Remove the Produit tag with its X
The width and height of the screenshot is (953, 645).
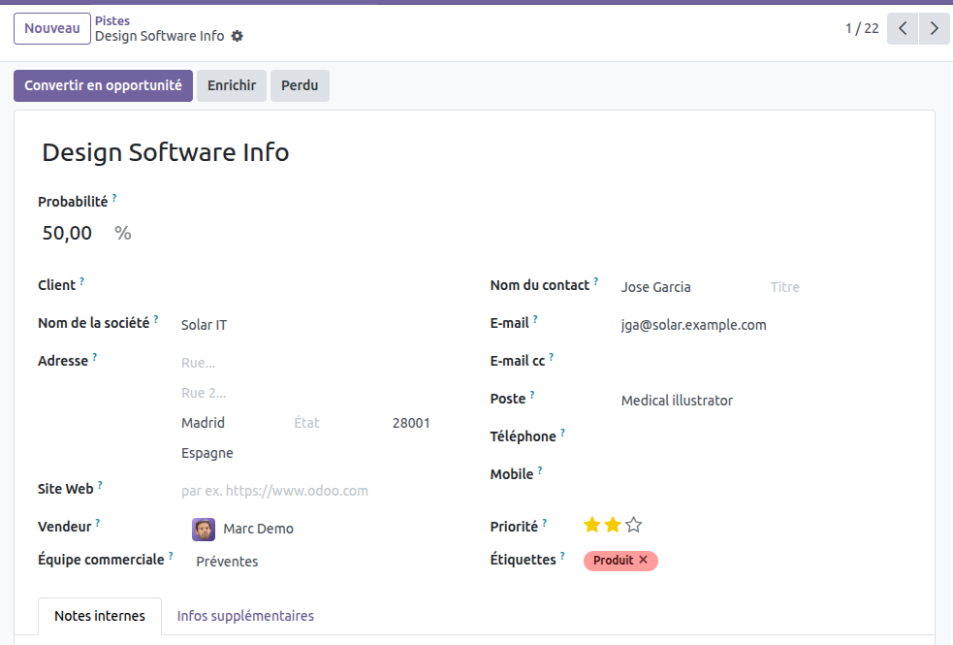643,560
